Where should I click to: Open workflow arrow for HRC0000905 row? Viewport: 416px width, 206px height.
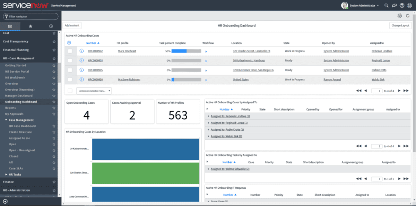(206, 70)
